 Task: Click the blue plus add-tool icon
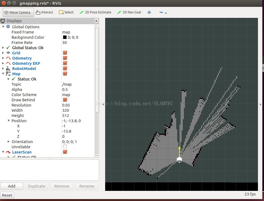149,12
